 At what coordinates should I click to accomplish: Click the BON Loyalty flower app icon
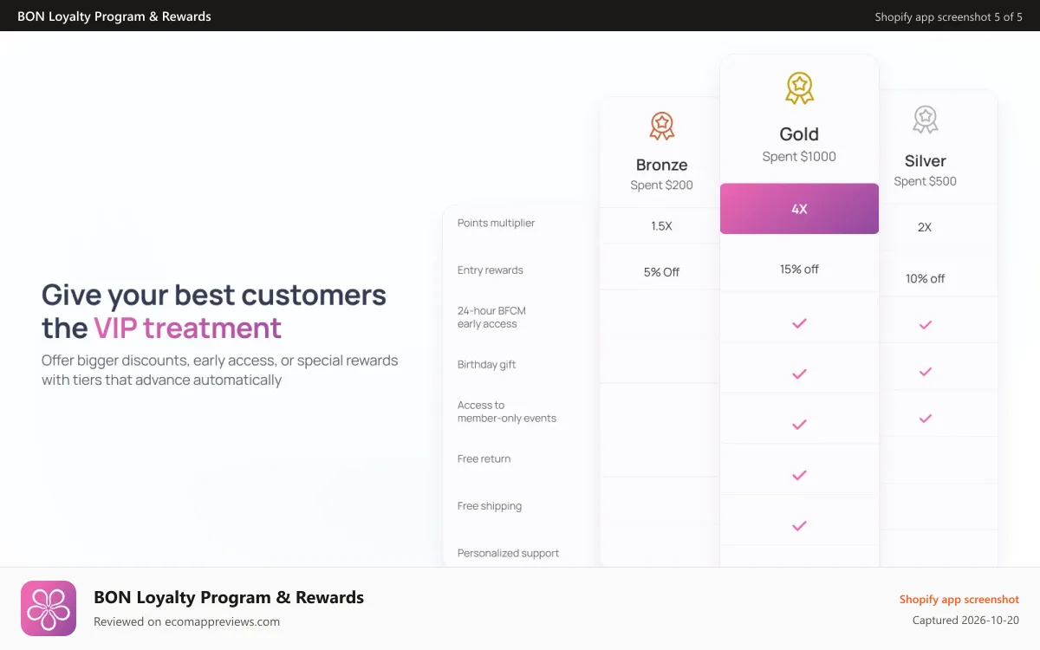[x=49, y=608]
